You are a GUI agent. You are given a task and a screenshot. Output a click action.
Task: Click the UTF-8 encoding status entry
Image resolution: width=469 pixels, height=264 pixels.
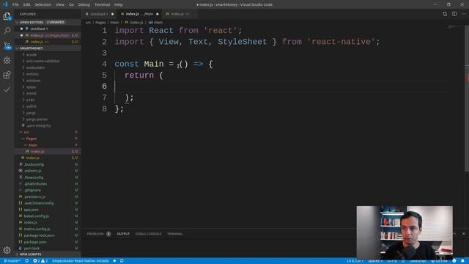(392, 261)
